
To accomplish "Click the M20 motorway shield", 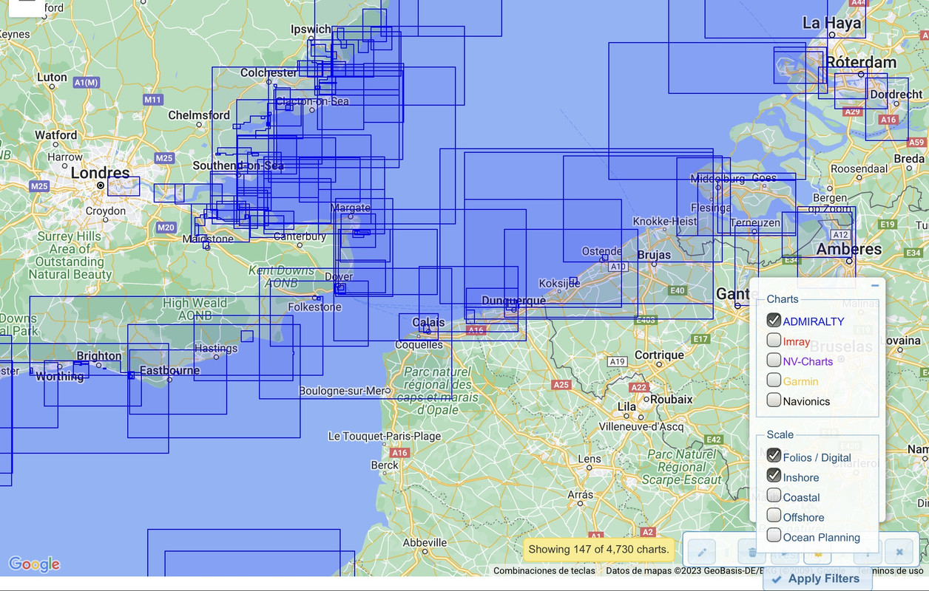I will click(166, 228).
